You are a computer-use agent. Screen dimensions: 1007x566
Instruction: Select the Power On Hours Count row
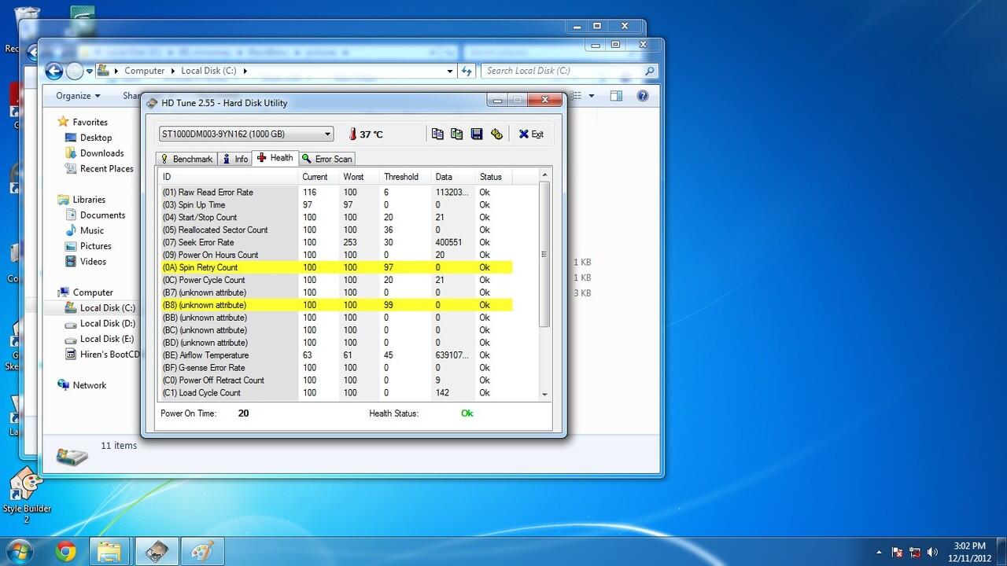pyautogui.click(x=336, y=255)
